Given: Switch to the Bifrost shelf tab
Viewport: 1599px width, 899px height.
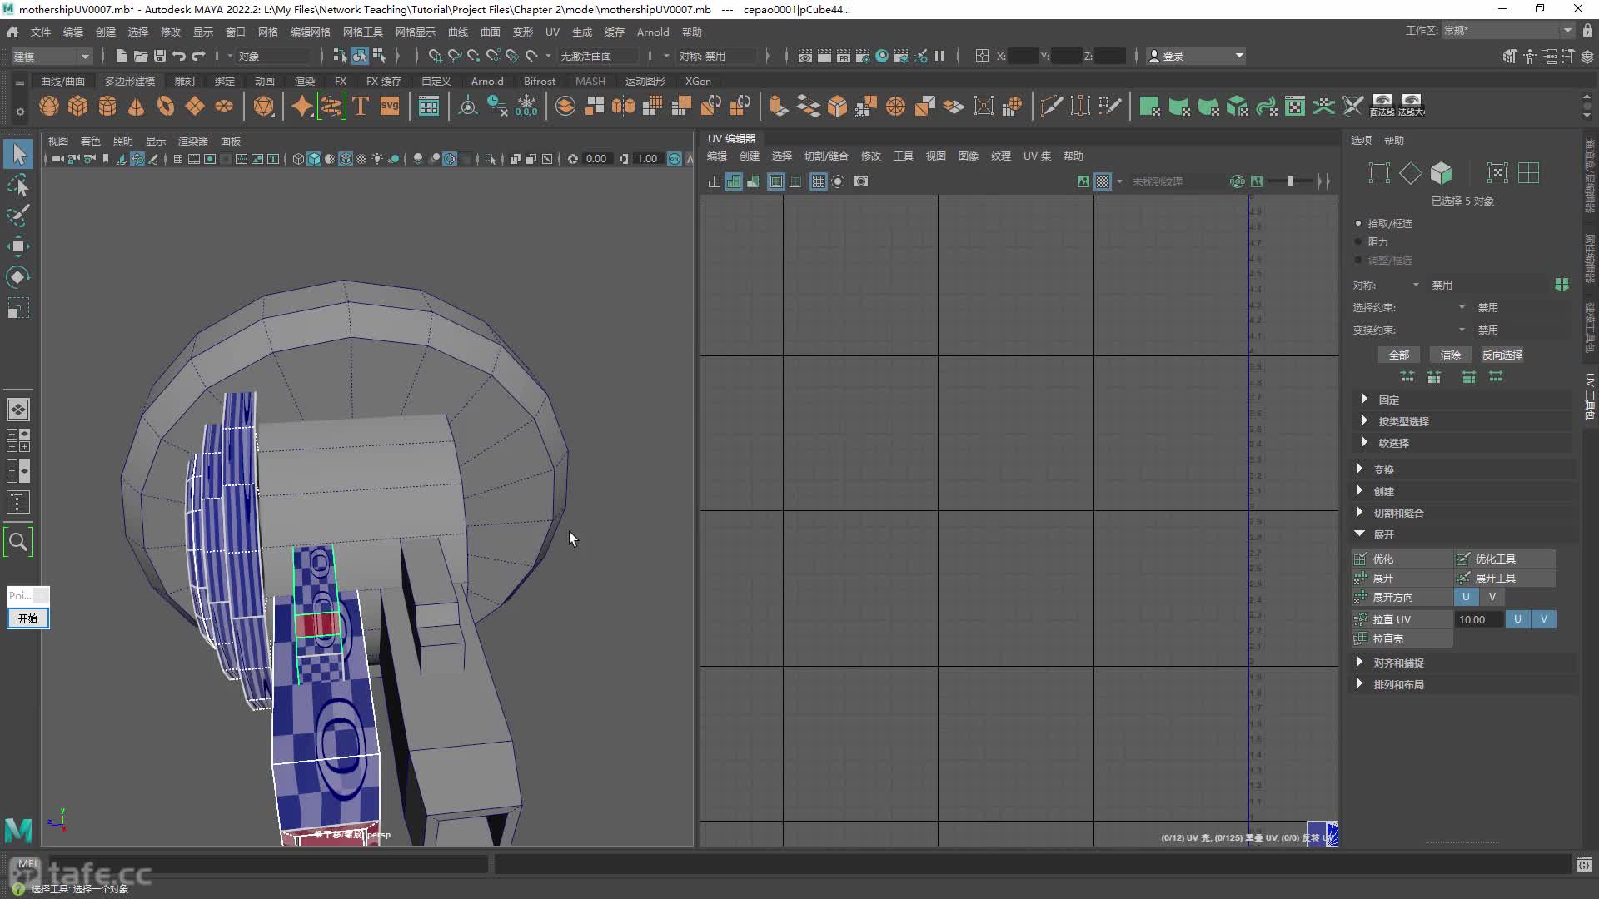Looking at the screenshot, I should click(540, 81).
